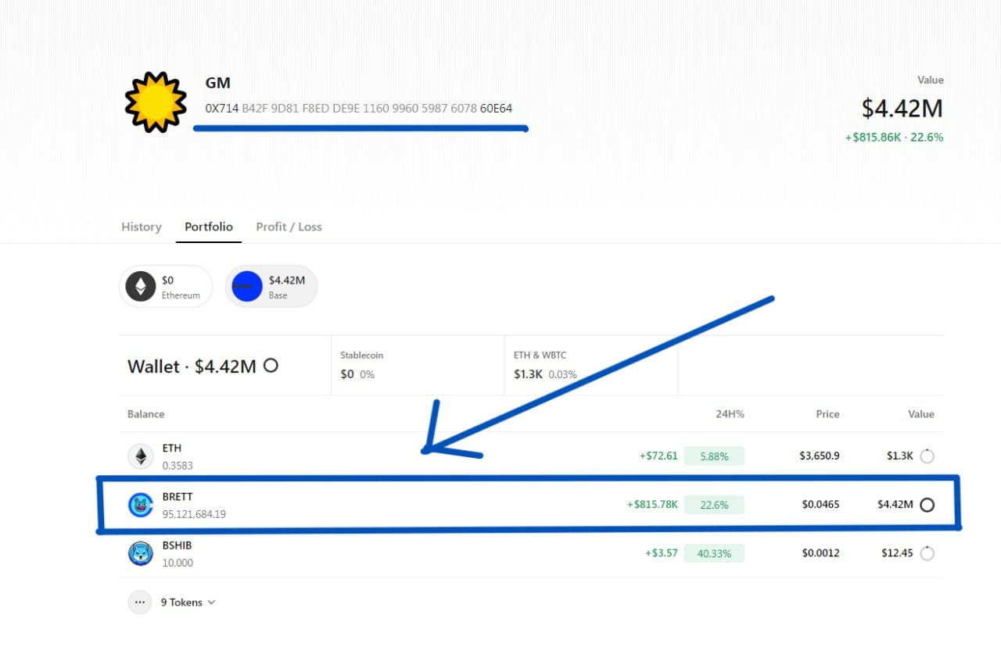Toggle the circle selector on the BSHIB row

pos(927,552)
